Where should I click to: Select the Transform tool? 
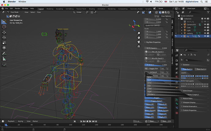[x=4, y=48]
